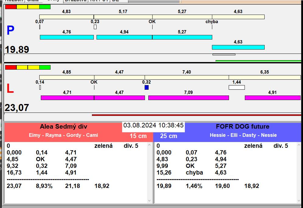Select the cyan 5,27 run bar
303x208 pixels.
click(x=182, y=37)
